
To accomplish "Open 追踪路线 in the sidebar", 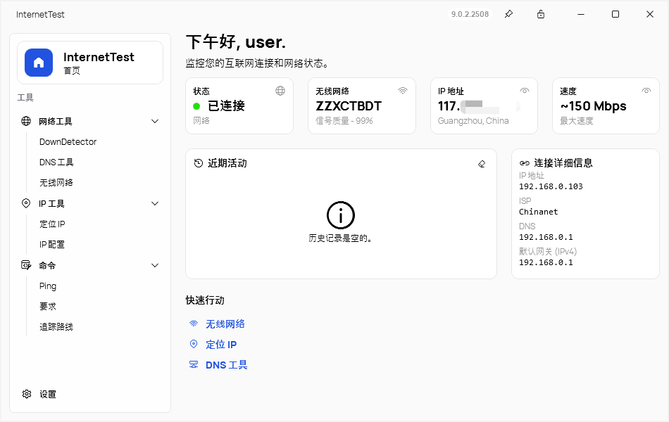I will (56, 327).
